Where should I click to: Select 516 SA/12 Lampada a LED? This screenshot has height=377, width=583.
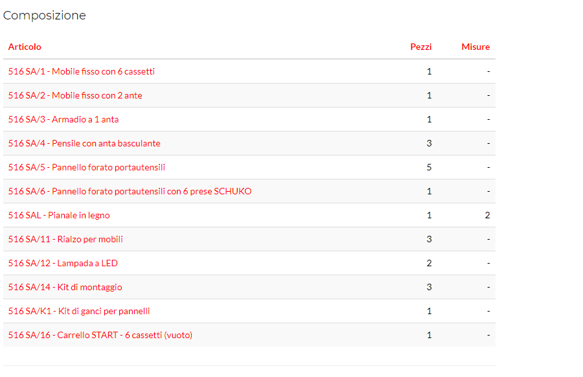pos(63,263)
